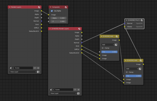The image size is (157, 101).
Task: Open Add blend mode dropdown on upper Add node
Action: [108, 45]
